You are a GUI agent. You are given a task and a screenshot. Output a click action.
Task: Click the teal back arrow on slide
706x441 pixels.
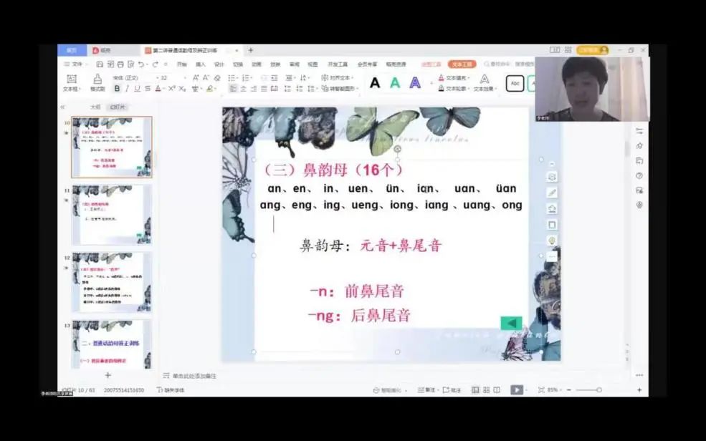510,323
